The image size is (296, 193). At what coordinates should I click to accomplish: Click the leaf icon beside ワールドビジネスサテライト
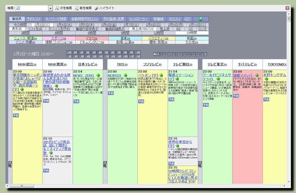click(x=218, y=79)
